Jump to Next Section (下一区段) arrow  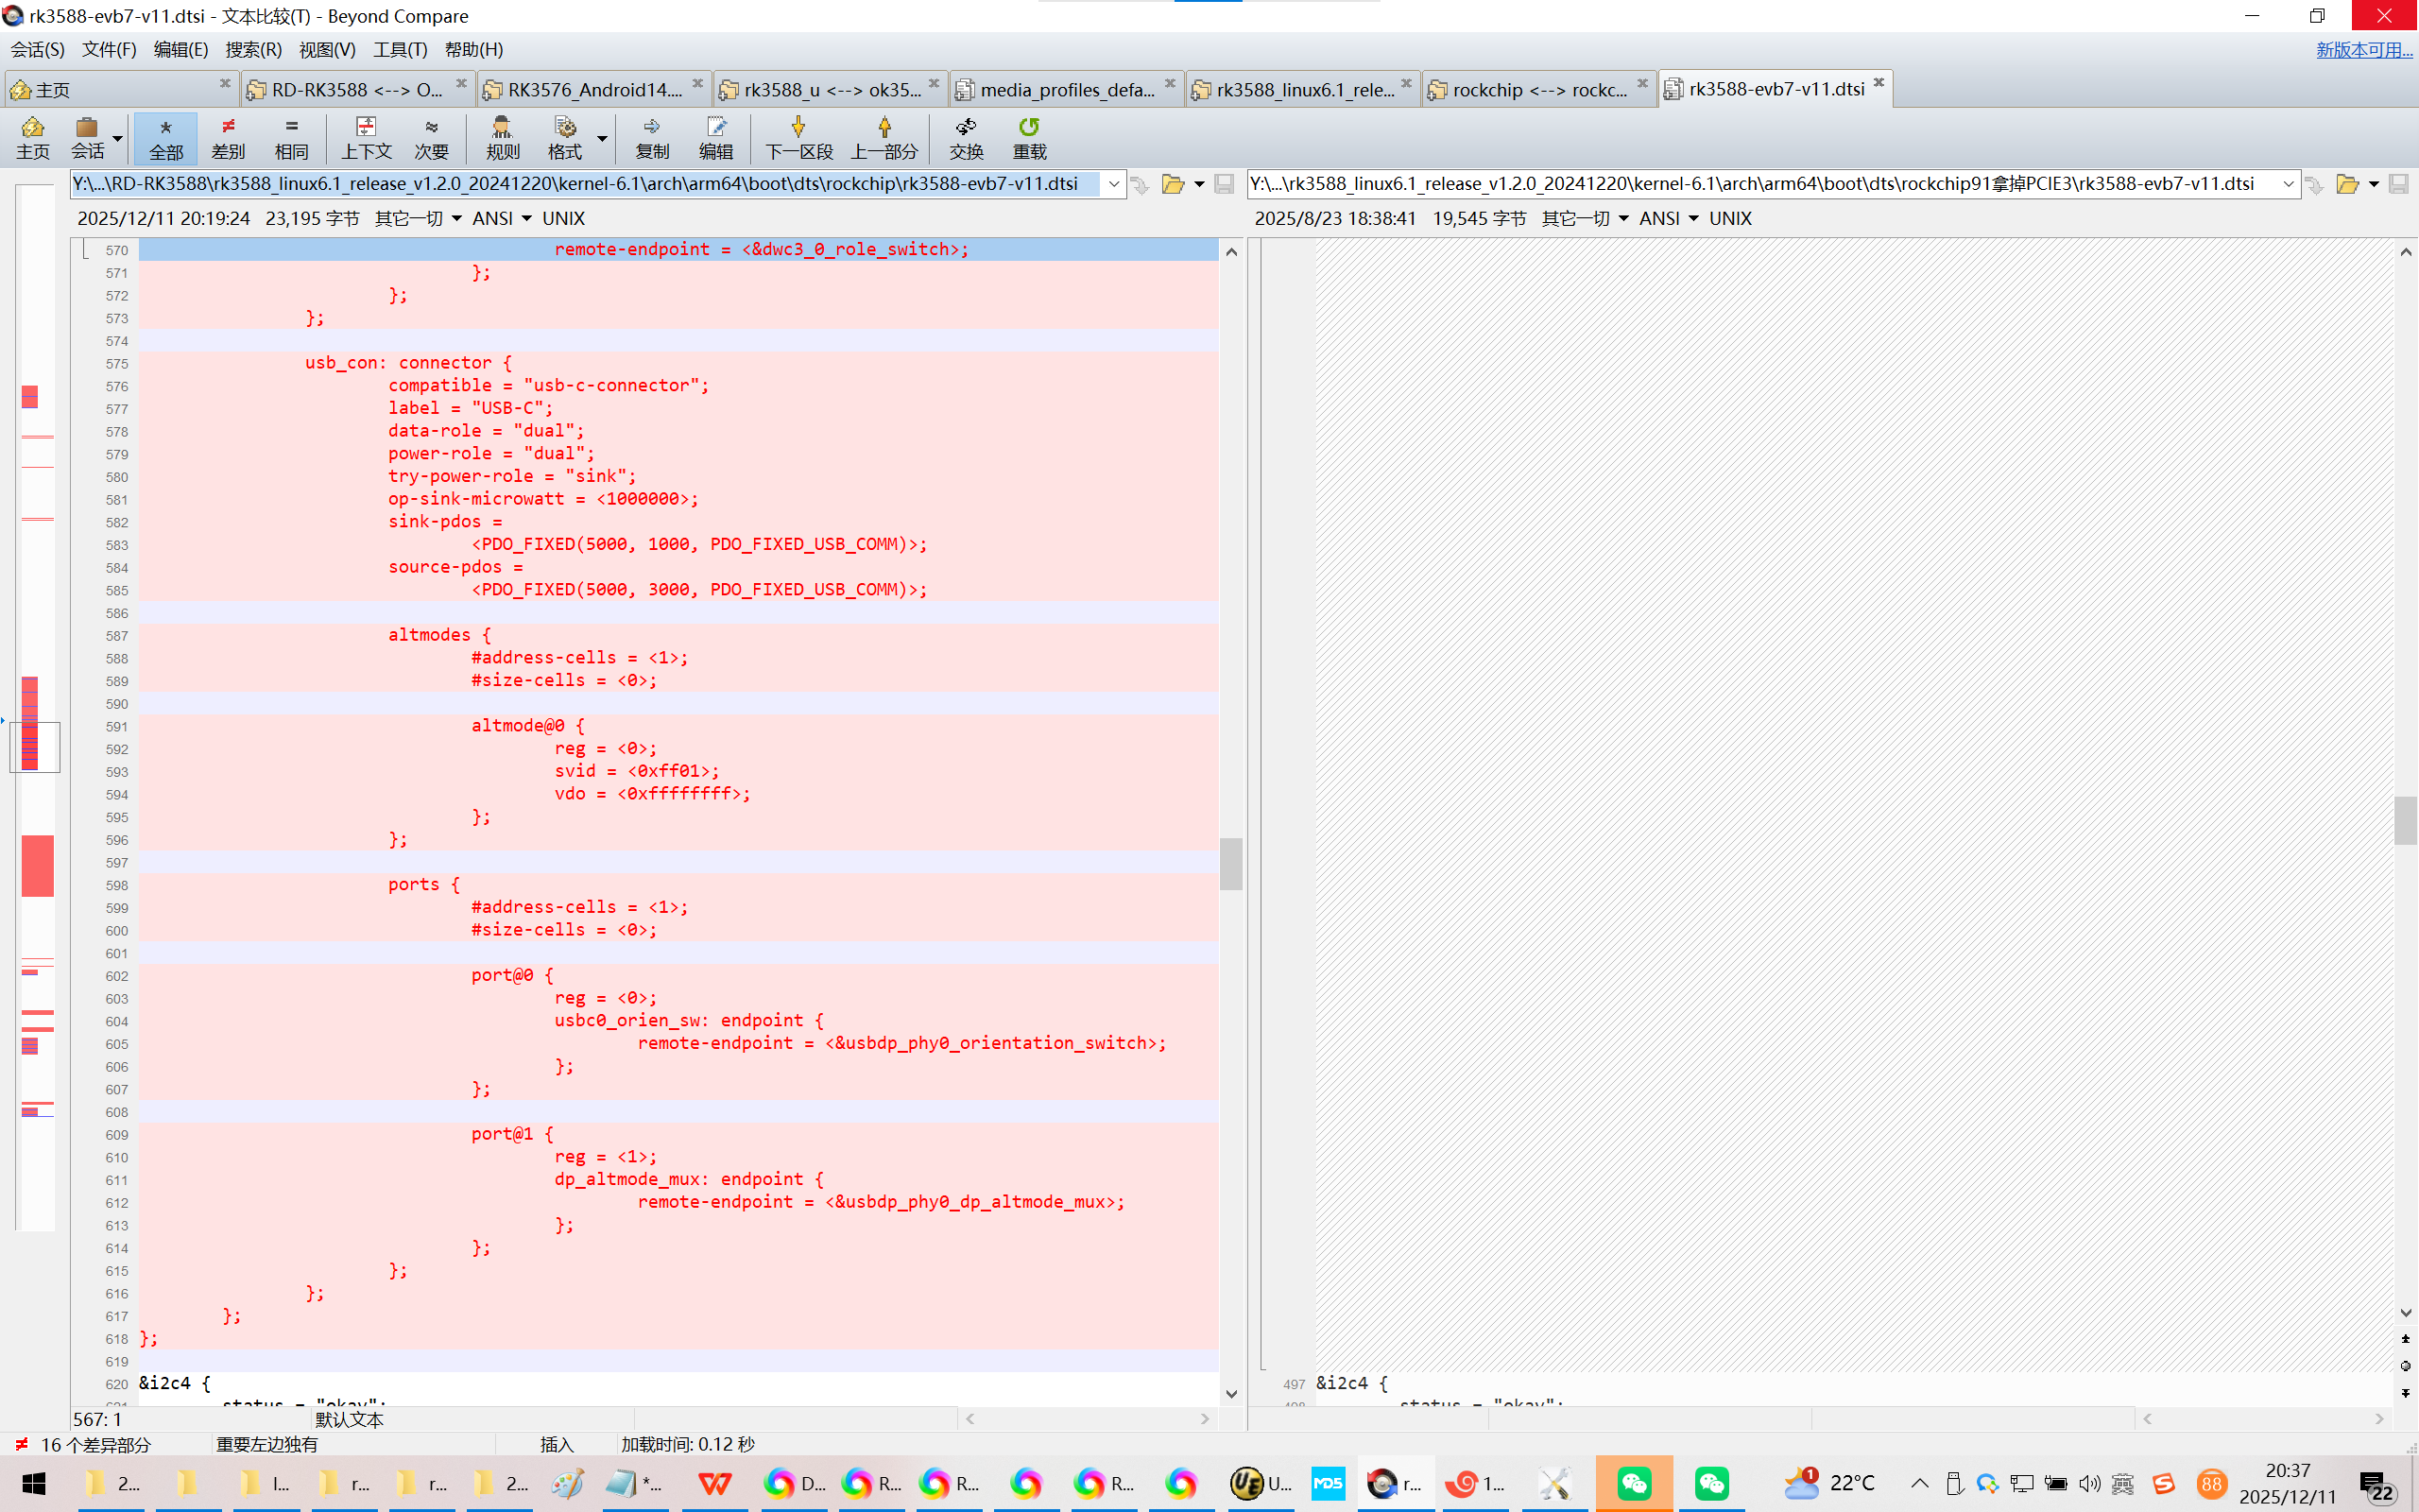pos(798,137)
